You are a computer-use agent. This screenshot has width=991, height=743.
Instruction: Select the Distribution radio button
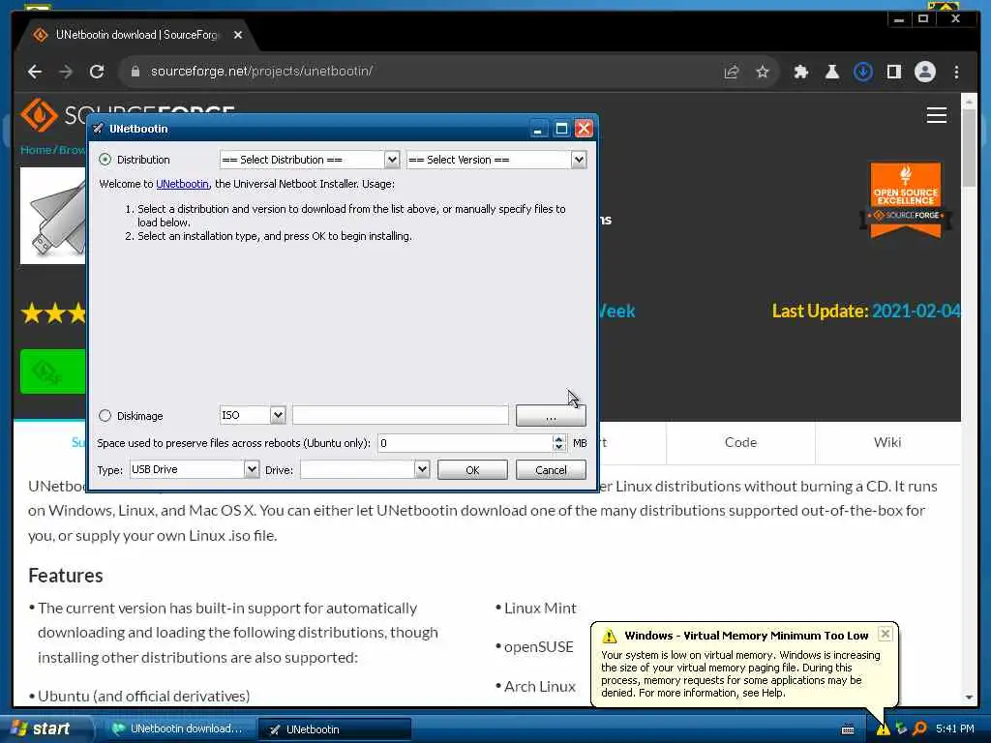click(105, 160)
